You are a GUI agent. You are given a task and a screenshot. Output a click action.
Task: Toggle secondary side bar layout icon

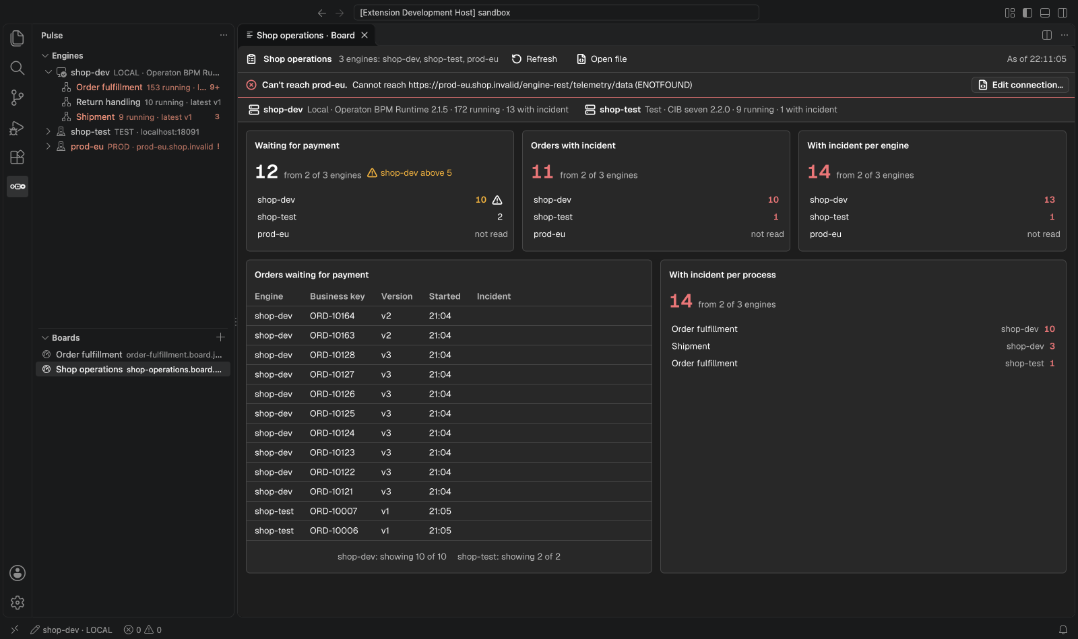click(1063, 13)
